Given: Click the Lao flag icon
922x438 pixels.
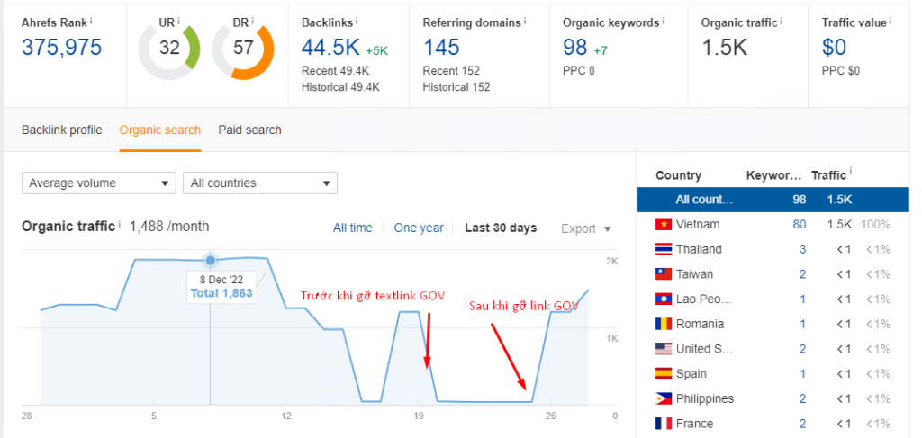Looking at the screenshot, I should point(664,299).
